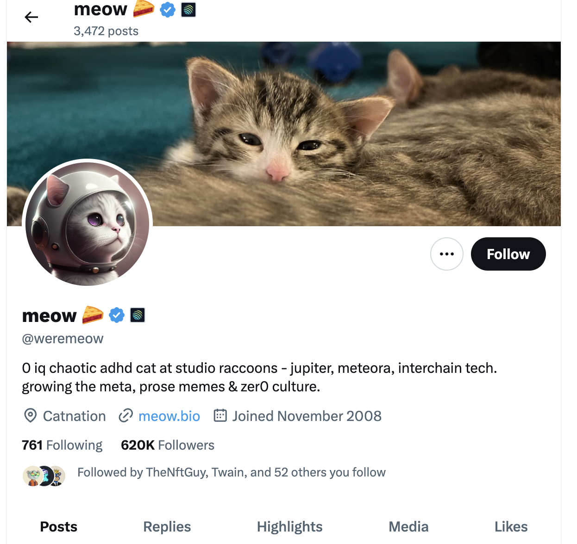Click the back arrow icon
This screenshot has height=544, width=577.
(x=31, y=18)
